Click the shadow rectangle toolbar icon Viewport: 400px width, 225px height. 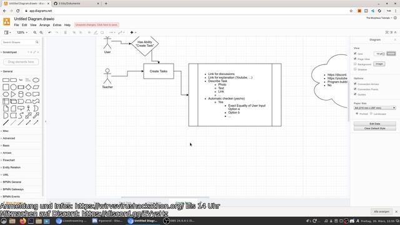pyautogui.click(x=102, y=32)
